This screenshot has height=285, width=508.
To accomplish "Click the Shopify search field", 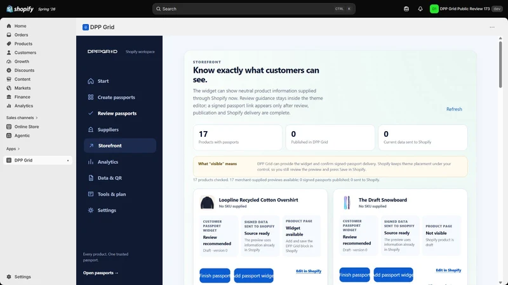I will (253, 9).
